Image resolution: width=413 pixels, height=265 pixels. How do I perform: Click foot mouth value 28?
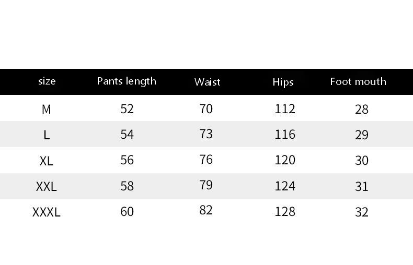[x=362, y=110]
